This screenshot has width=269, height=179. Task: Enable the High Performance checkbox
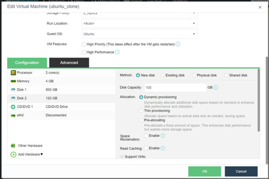point(84,52)
